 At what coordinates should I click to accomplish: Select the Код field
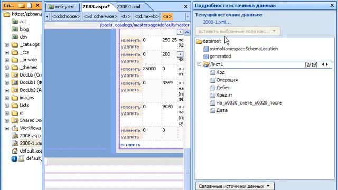218,72
